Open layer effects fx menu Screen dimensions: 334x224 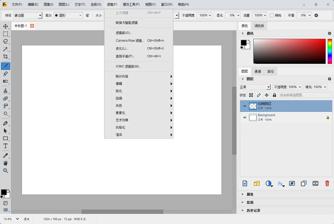(x=281, y=184)
